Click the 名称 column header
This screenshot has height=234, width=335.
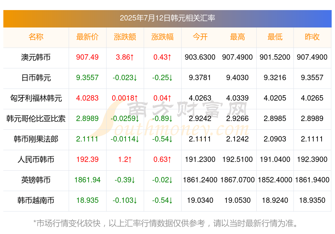coord(36,37)
